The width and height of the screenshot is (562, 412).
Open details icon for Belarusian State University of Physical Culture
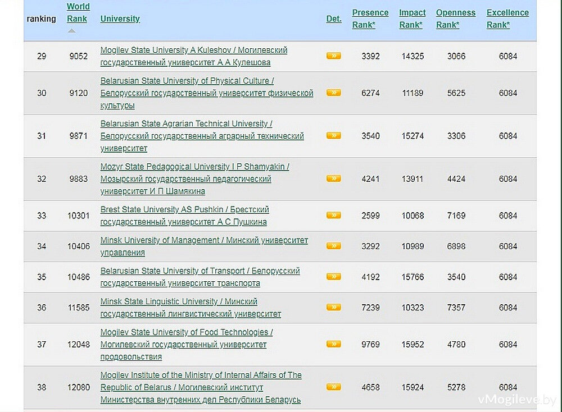(333, 93)
